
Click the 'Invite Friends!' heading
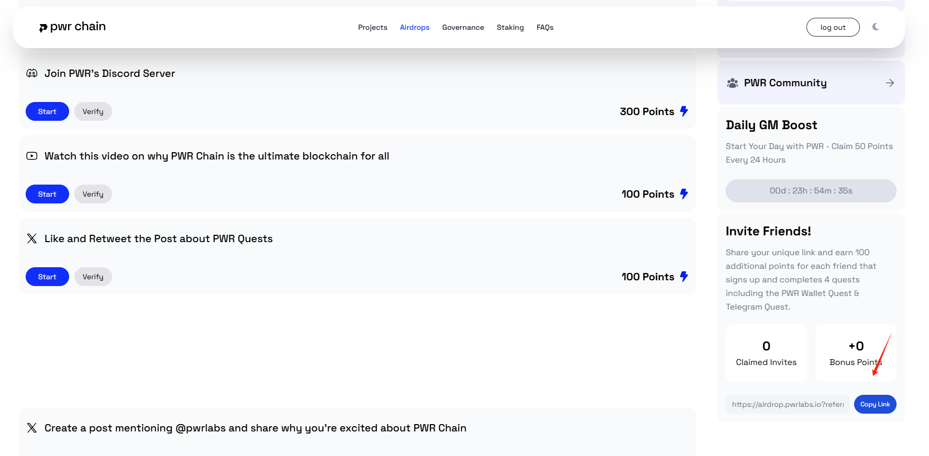pos(768,231)
